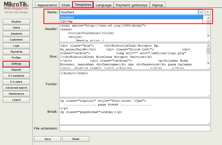Switch to the Style tab

(65, 5)
